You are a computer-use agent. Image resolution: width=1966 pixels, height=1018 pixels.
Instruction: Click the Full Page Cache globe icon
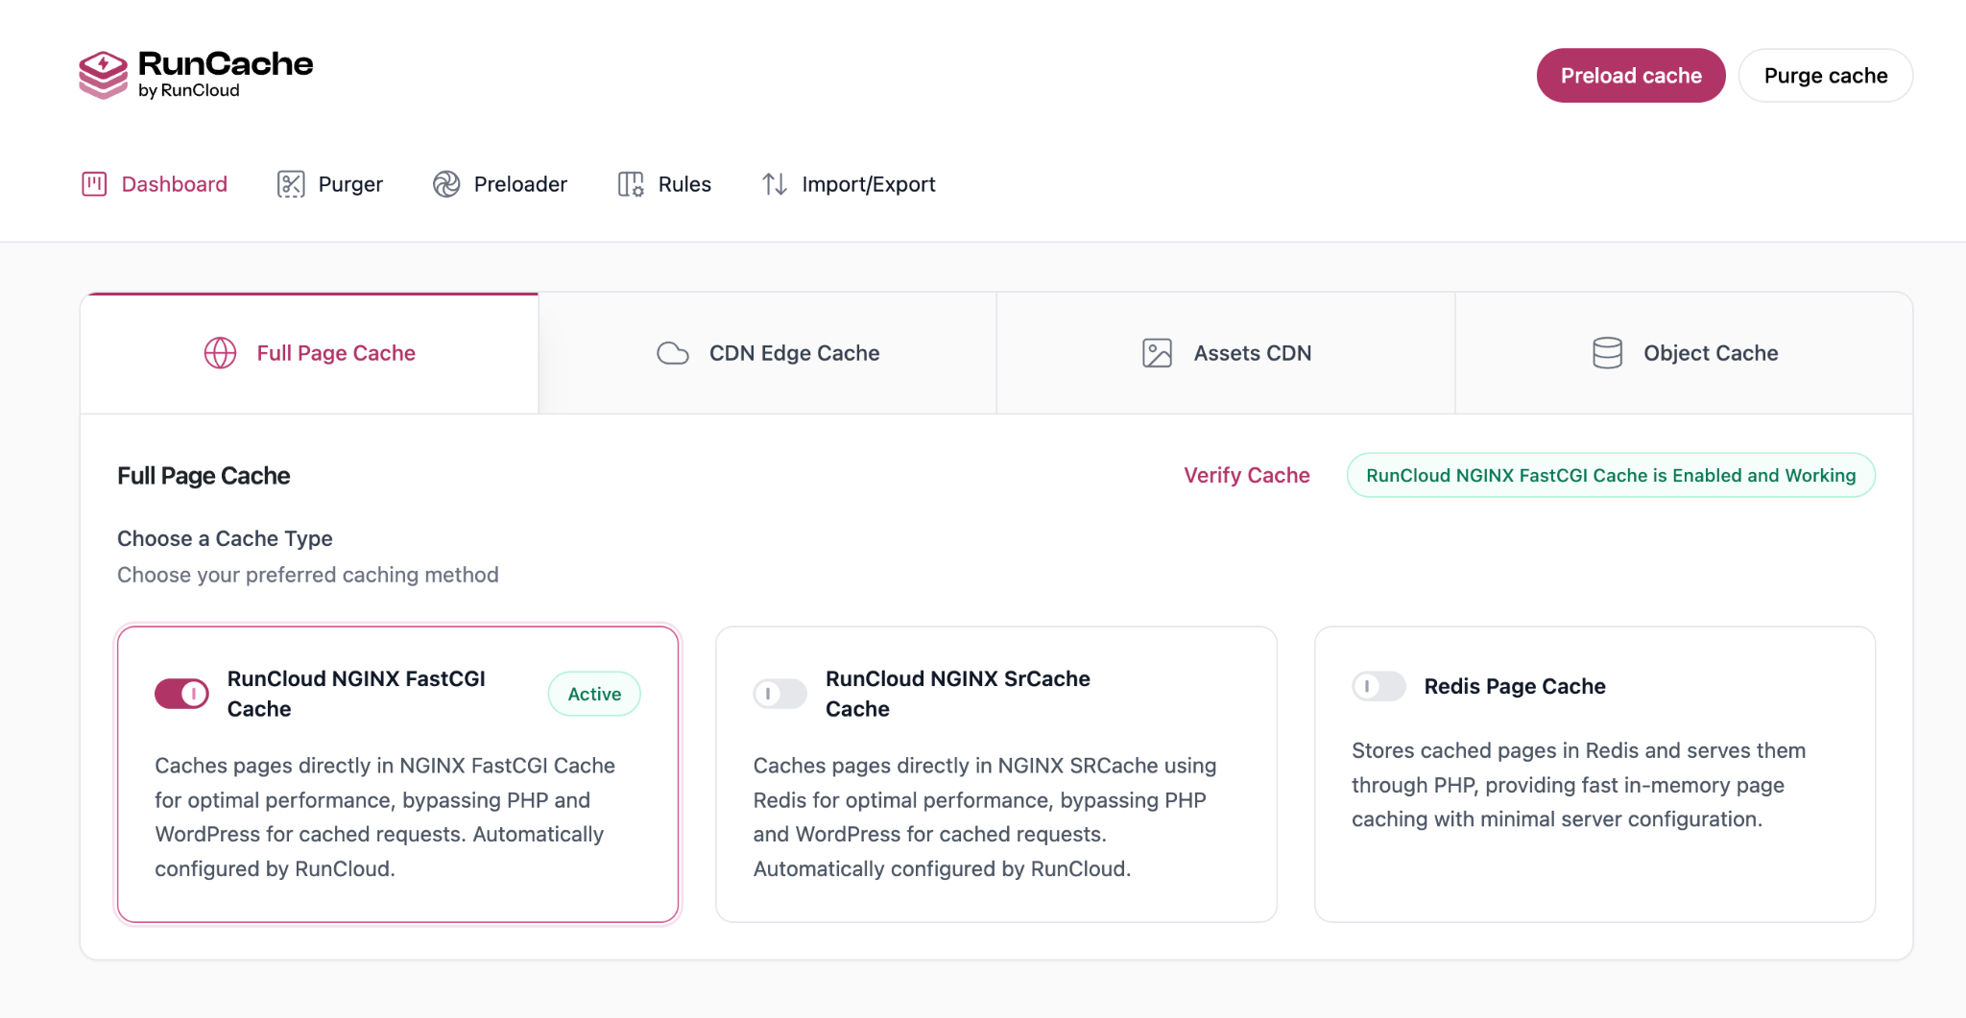(x=220, y=353)
